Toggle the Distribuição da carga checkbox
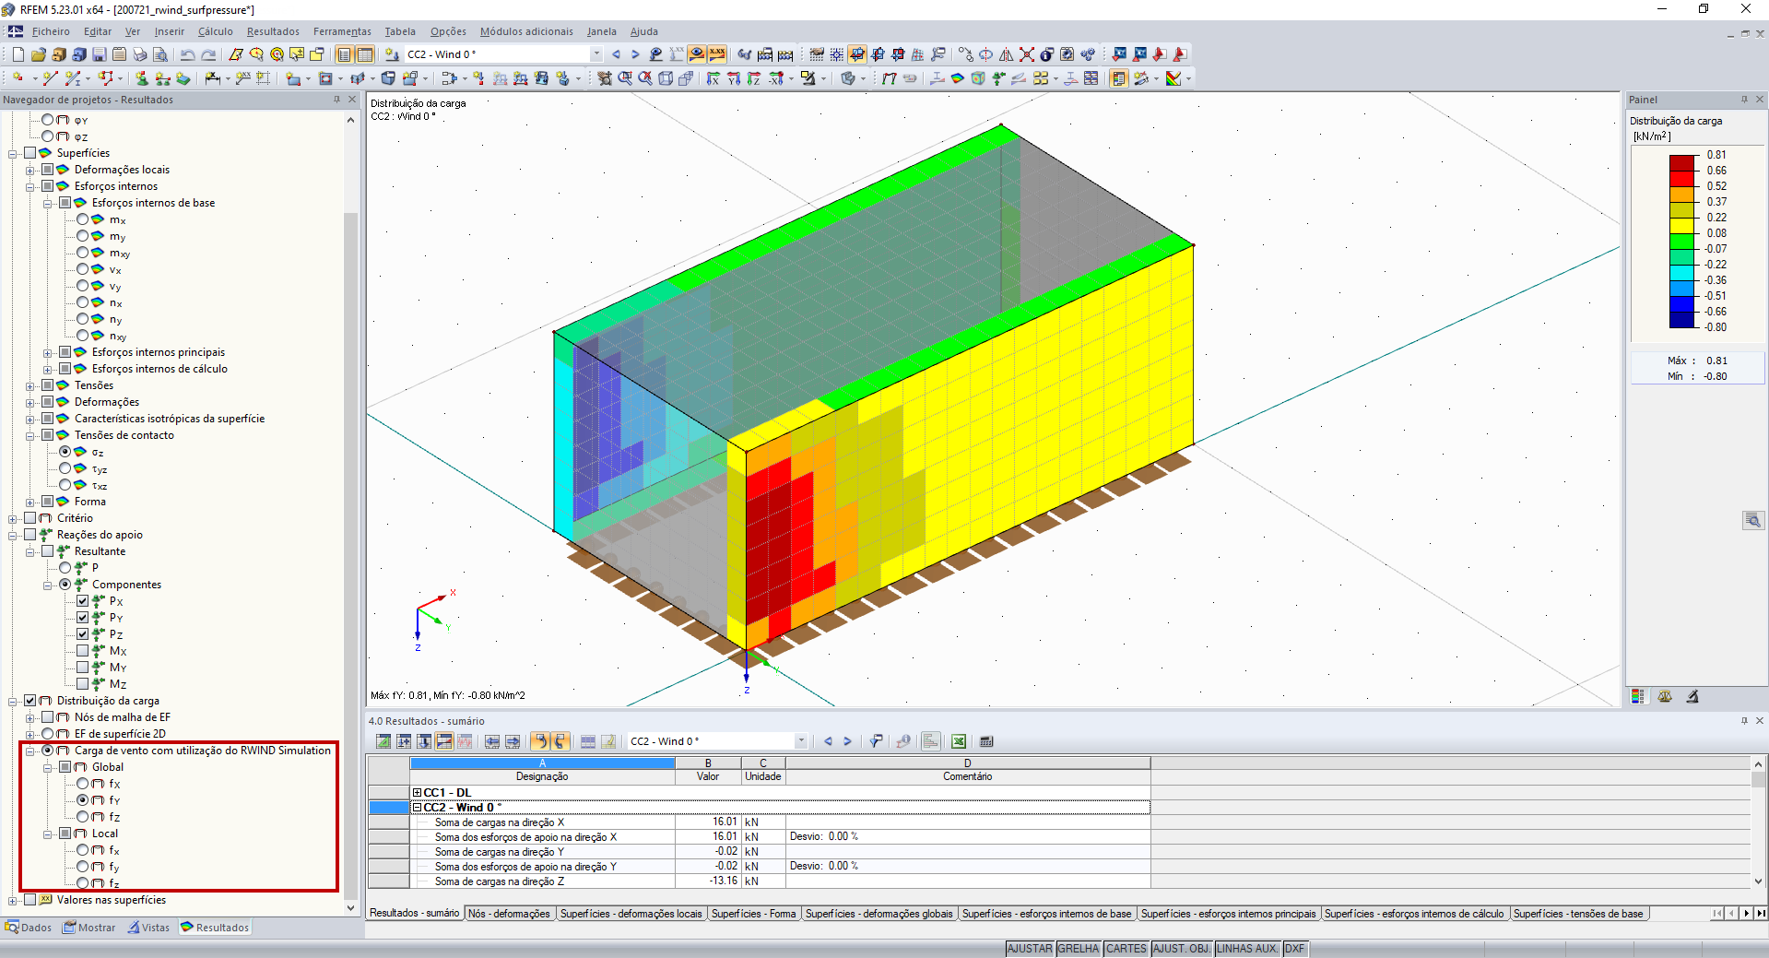This screenshot has width=1769, height=958. point(30,701)
